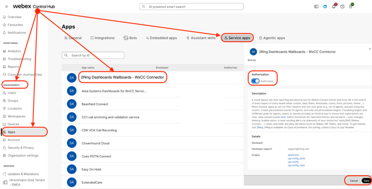Switch to the General tab

[73, 38]
